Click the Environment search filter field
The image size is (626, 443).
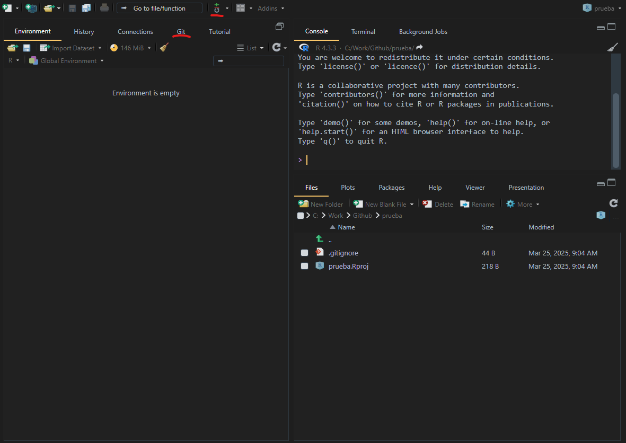click(x=249, y=60)
